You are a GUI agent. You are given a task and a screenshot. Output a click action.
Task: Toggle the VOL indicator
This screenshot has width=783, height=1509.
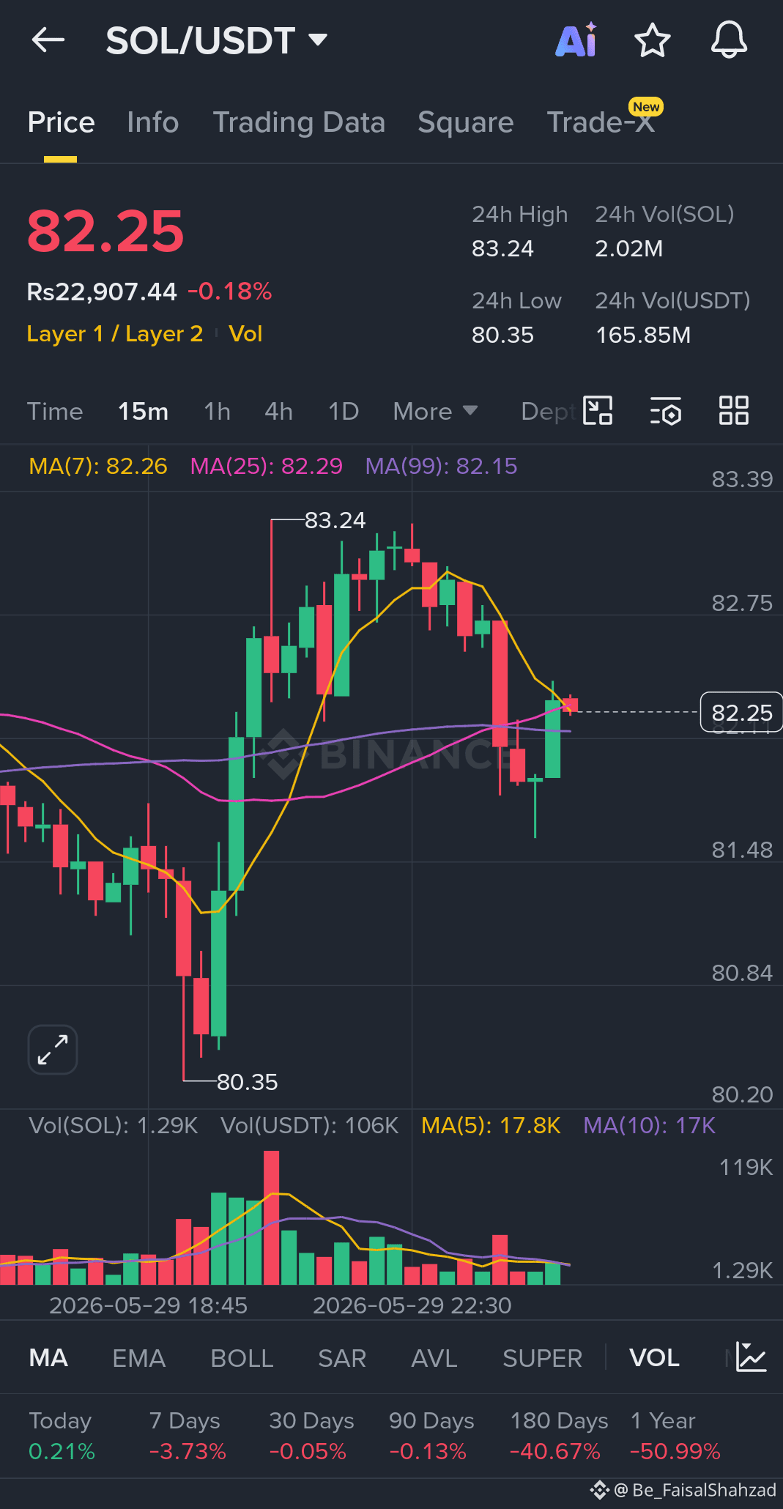point(654,1358)
